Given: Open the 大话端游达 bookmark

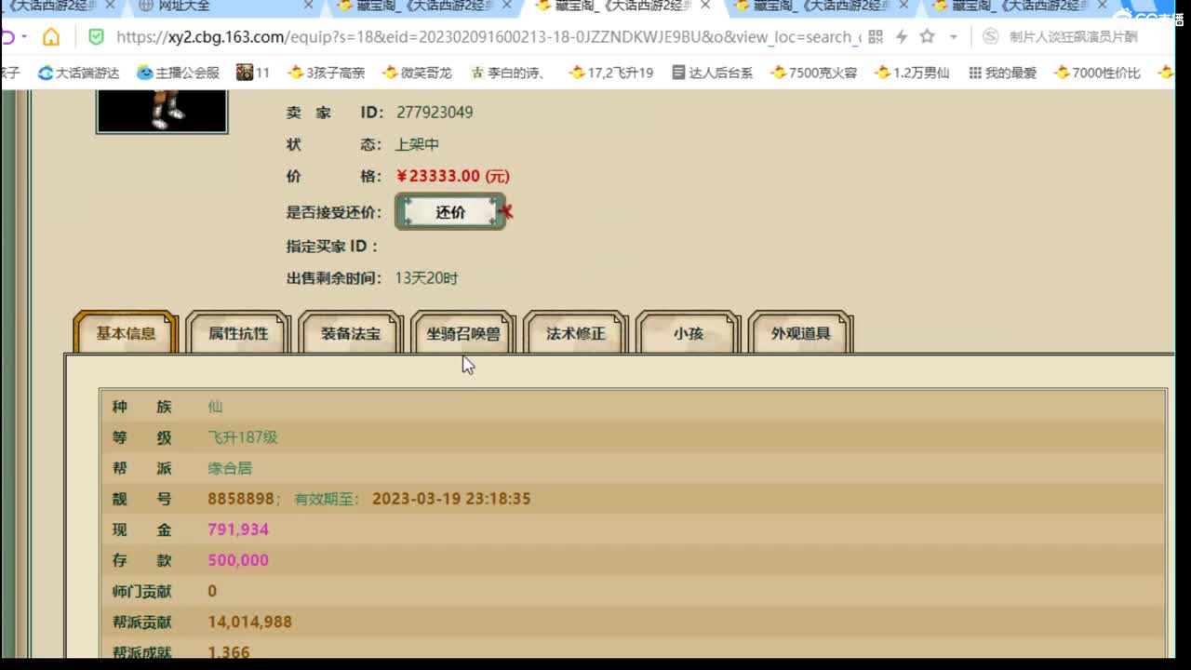Looking at the screenshot, I should pyautogui.click(x=78, y=73).
